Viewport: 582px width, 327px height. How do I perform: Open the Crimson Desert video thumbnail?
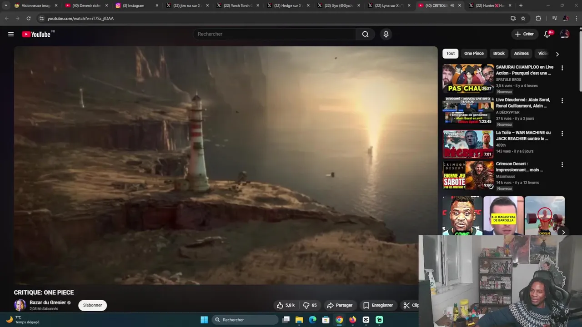tap(468, 175)
